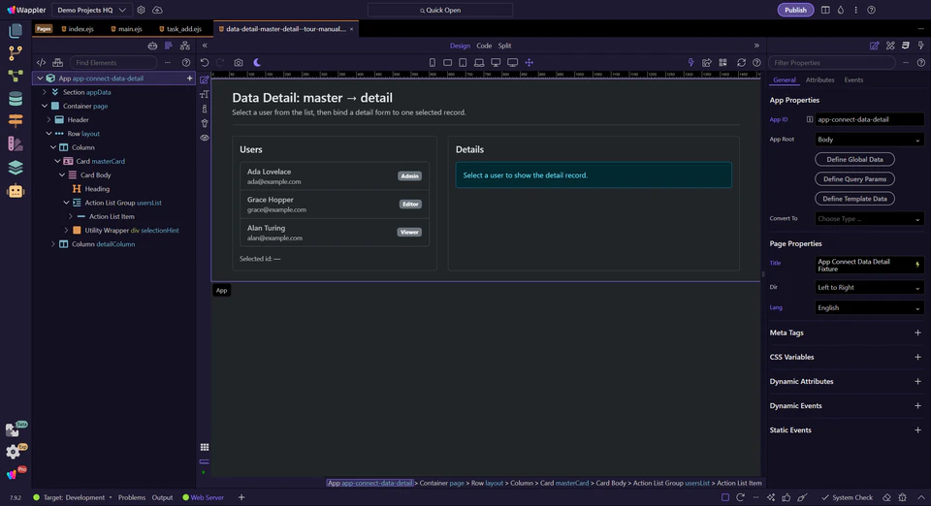The height and width of the screenshot is (506, 931).
Task: Click the move arrows icon in toolbar
Action: pyautogui.click(x=530, y=62)
